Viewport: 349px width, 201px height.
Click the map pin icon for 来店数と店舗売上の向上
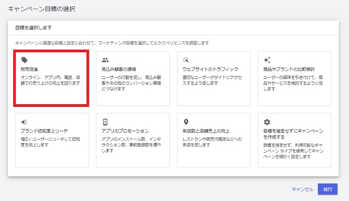(x=186, y=122)
